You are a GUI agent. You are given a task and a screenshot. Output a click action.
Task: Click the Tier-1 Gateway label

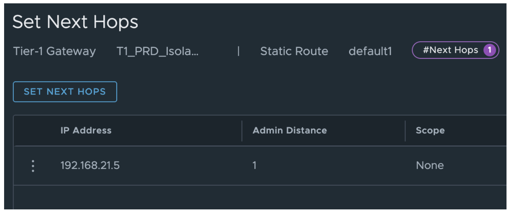click(x=54, y=51)
